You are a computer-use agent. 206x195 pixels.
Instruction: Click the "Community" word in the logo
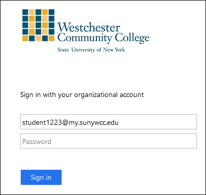pos(85,38)
